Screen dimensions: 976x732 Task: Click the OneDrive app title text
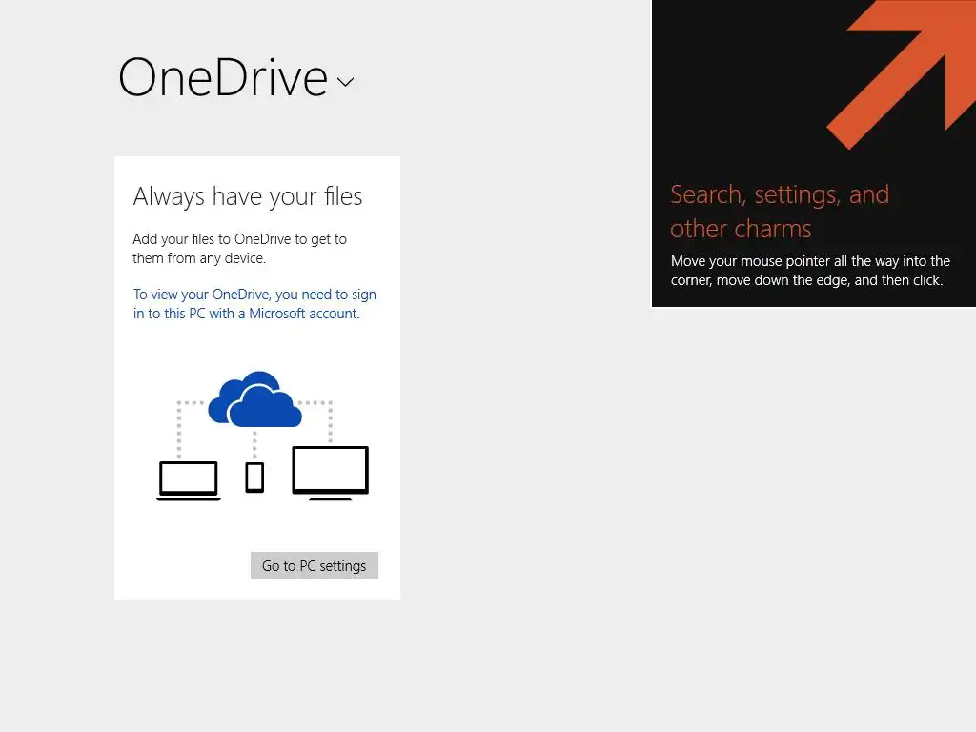(223, 78)
